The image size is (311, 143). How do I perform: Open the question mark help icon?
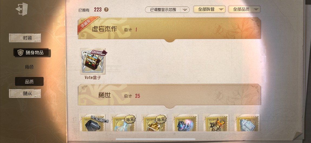pos(106,9)
